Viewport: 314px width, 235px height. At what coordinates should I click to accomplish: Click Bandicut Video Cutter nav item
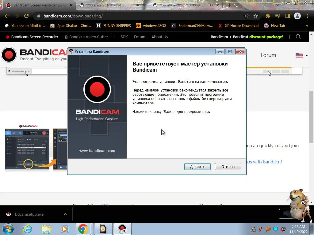(86, 37)
